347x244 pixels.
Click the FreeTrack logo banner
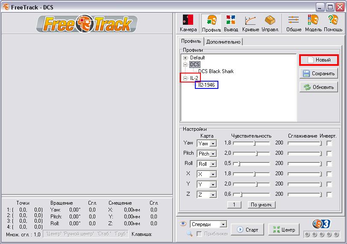coord(87,24)
